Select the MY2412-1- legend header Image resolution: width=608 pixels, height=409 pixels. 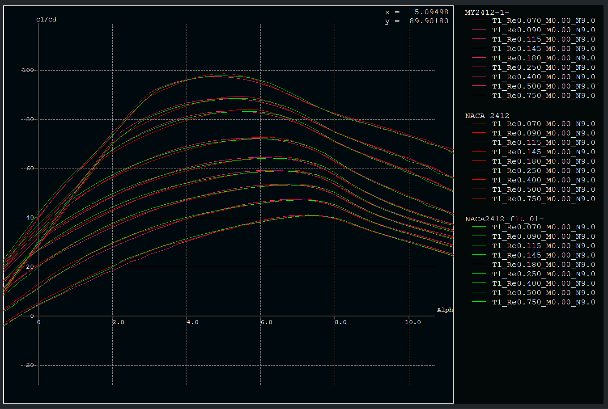click(487, 12)
